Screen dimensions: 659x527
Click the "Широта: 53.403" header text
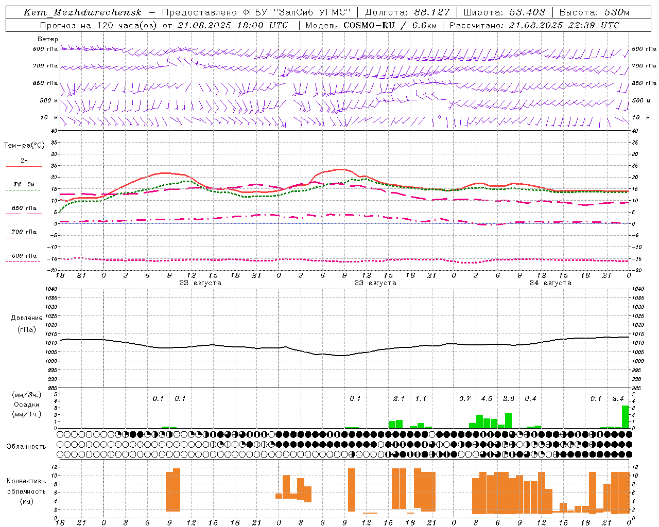504,12
